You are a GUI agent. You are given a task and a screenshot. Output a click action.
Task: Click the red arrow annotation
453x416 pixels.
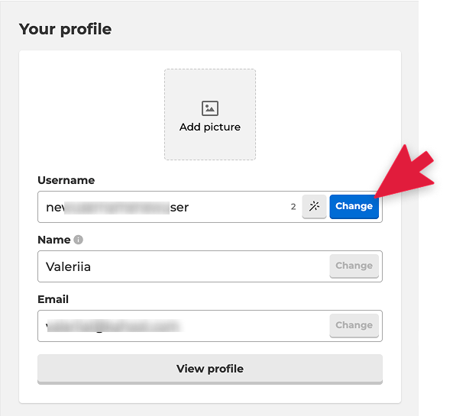tap(404, 172)
